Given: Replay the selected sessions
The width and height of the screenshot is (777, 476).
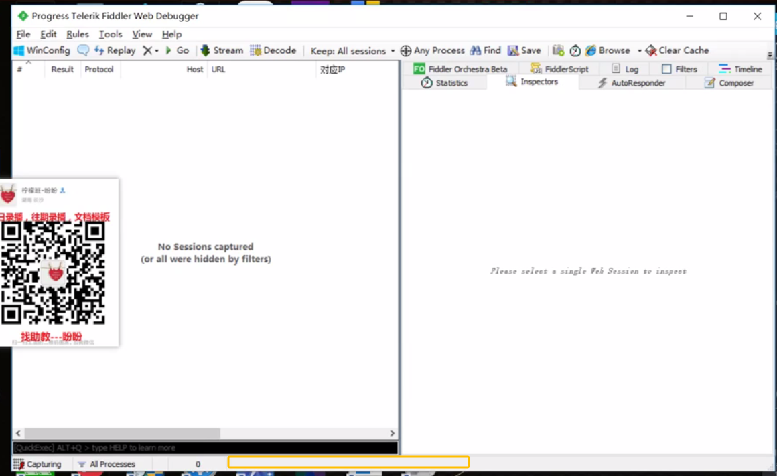Looking at the screenshot, I should (x=115, y=50).
